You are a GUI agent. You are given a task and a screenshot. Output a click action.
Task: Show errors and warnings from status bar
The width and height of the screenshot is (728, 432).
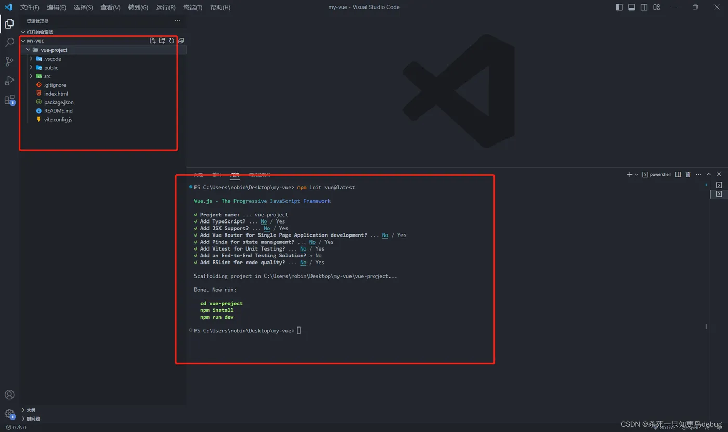pos(16,427)
